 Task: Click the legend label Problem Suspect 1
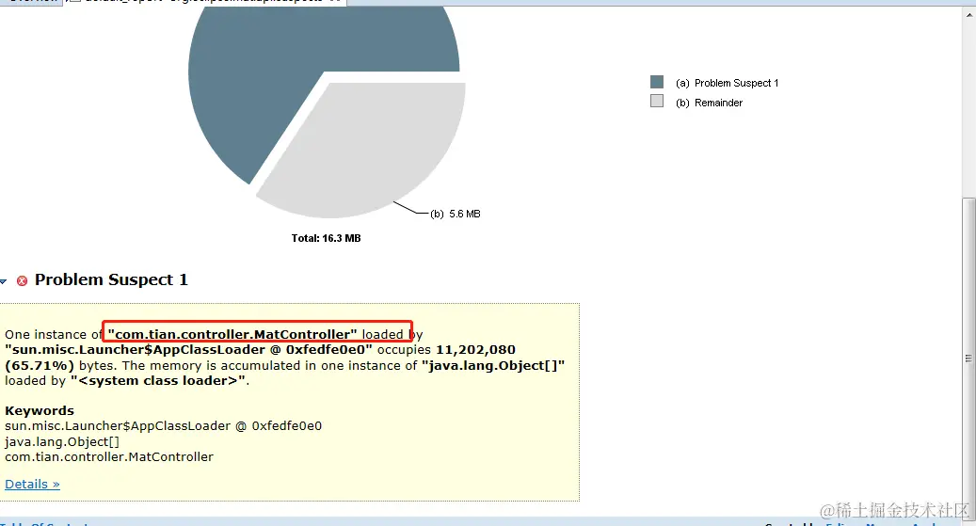[736, 83]
